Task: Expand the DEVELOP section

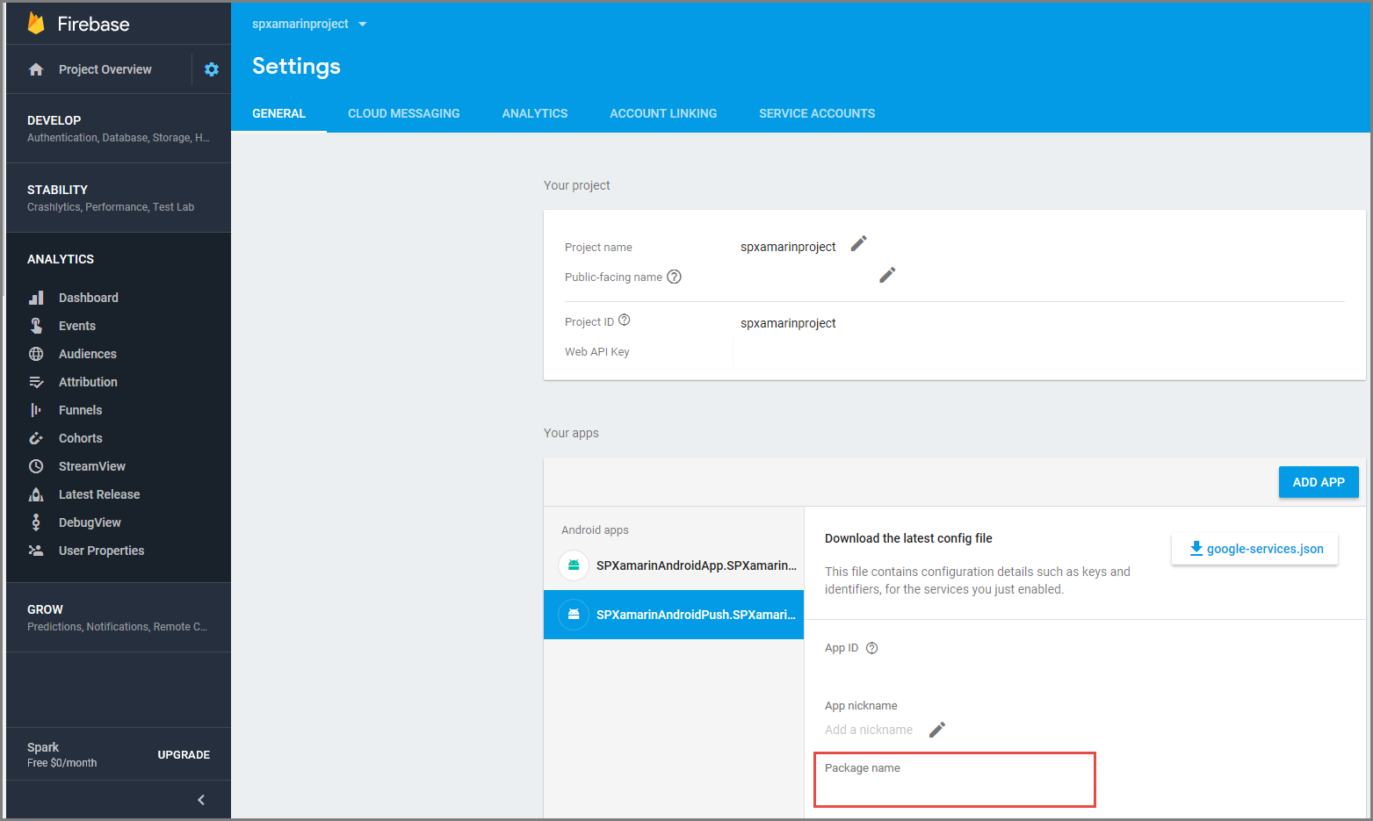Action: click(119, 128)
